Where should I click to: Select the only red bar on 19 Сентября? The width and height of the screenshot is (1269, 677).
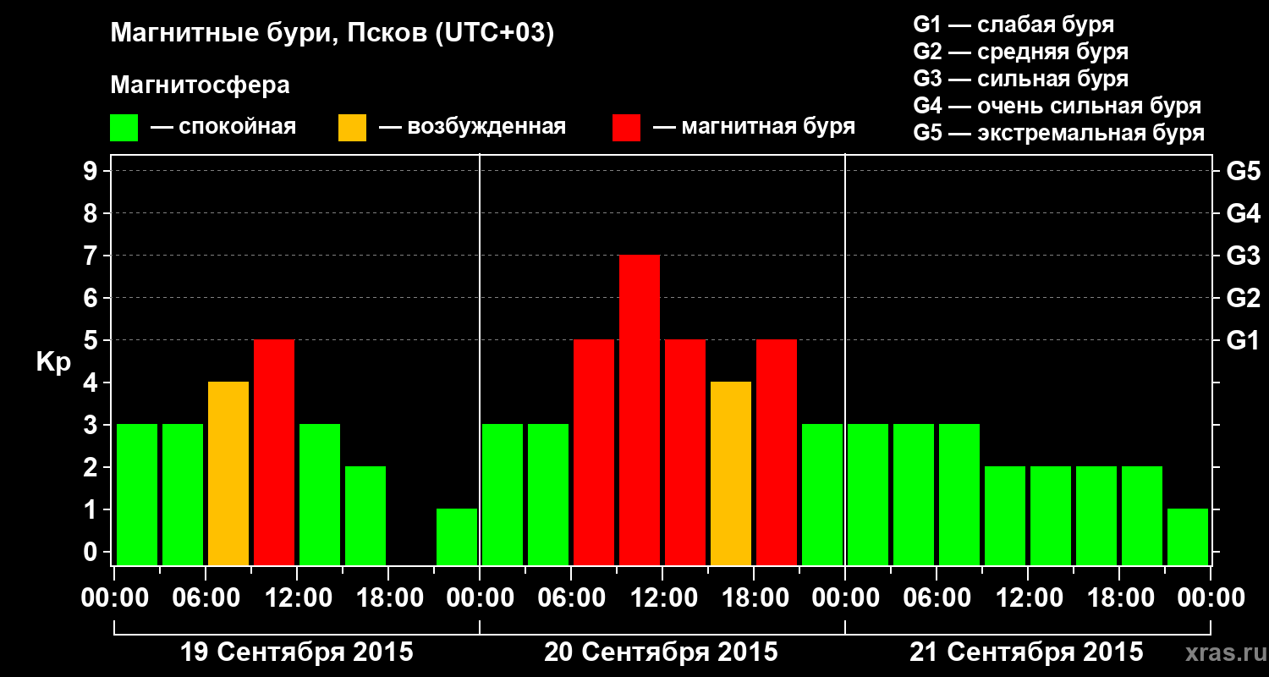coord(274,452)
